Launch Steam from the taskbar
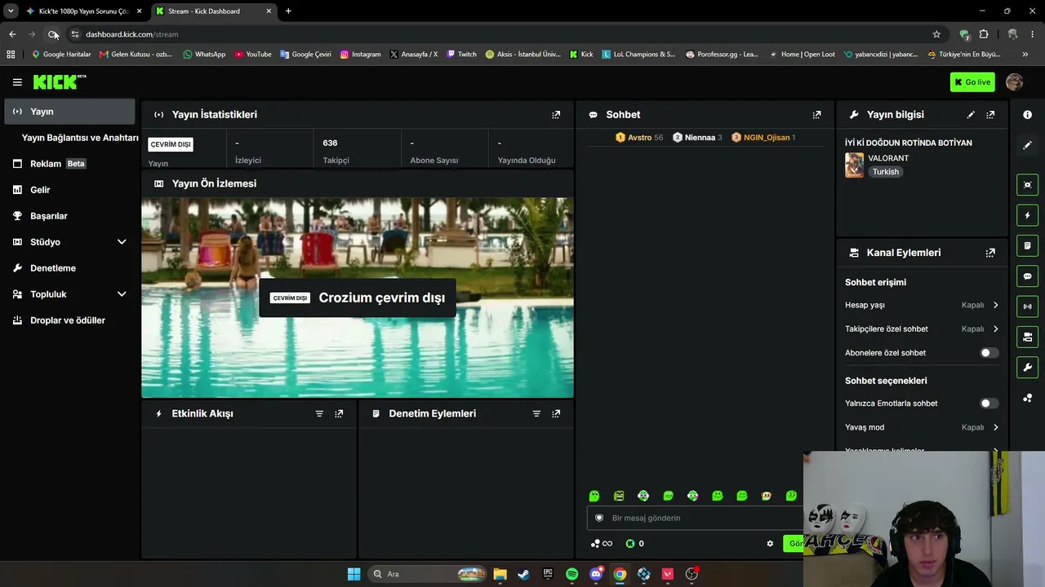This screenshot has height=587, width=1045. (x=523, y=574)
